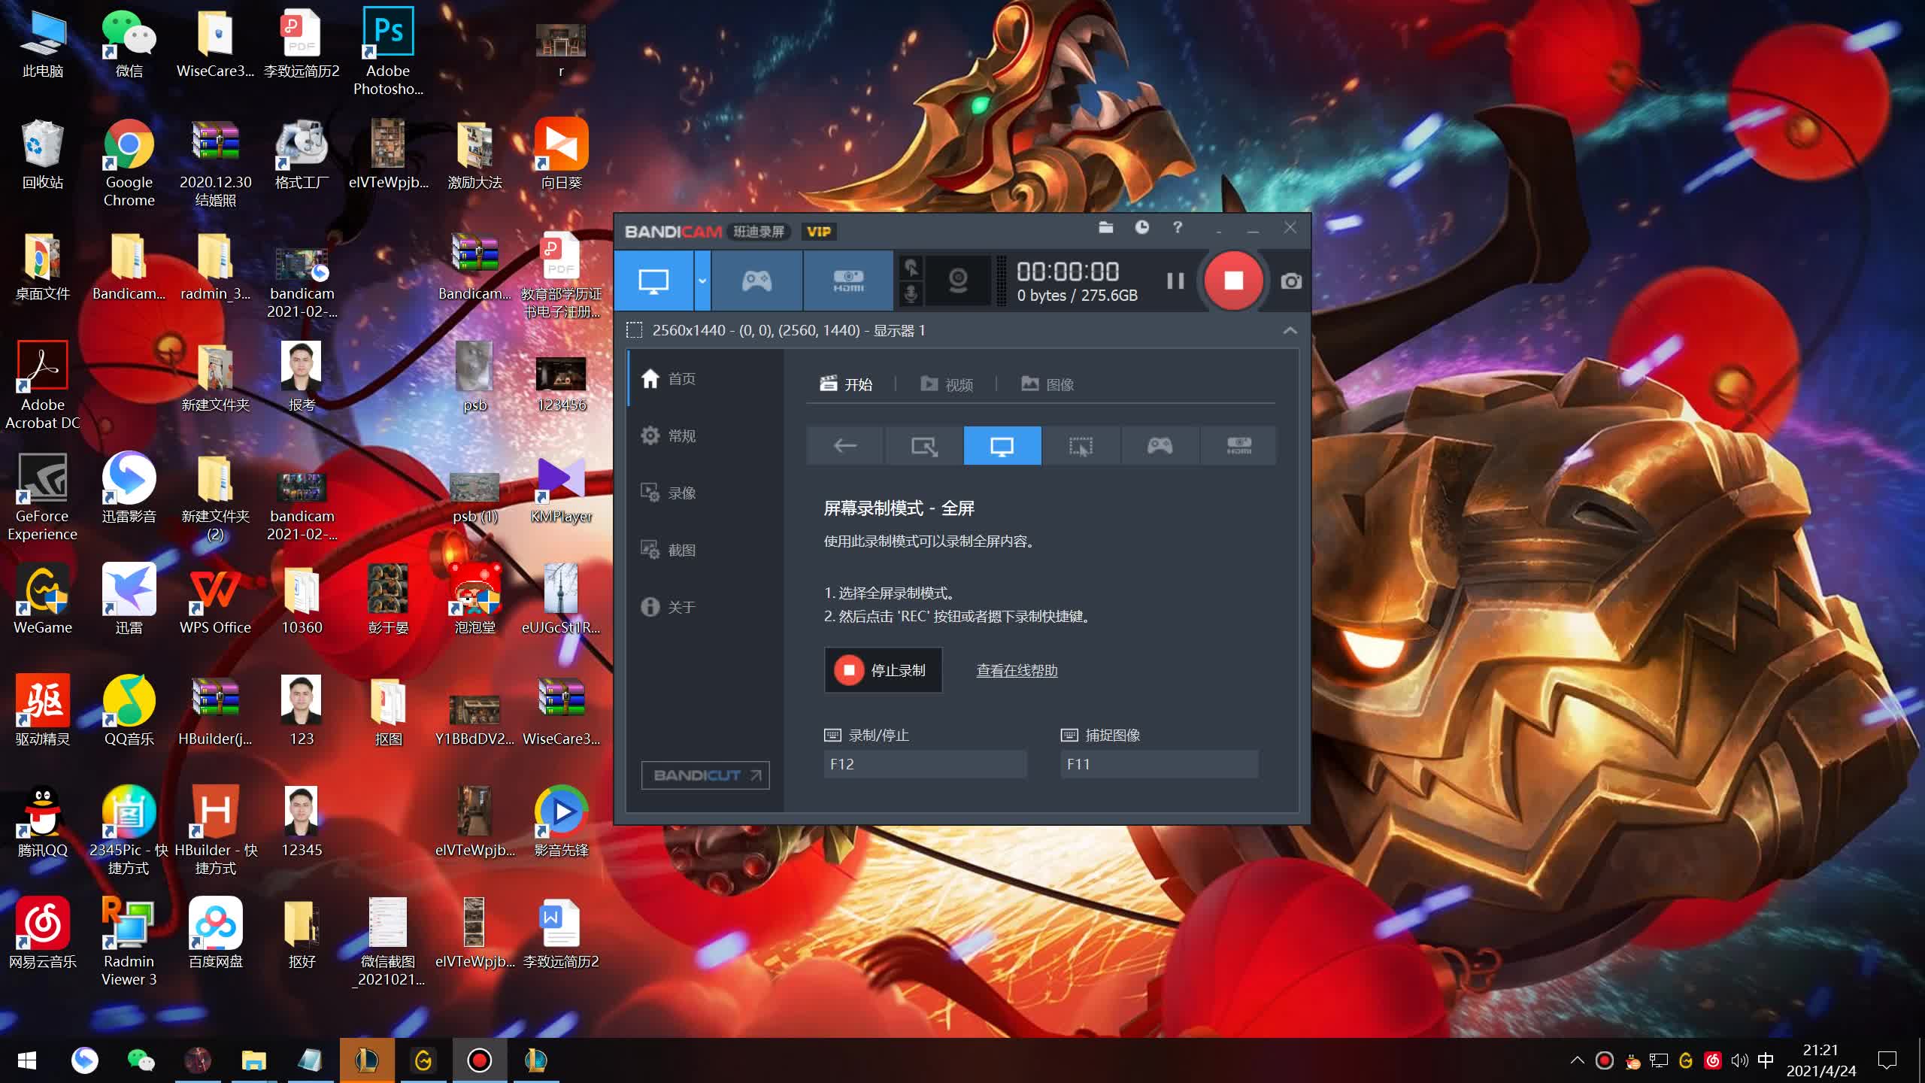Click the 2560x1440 recording area text

[789, 330]
